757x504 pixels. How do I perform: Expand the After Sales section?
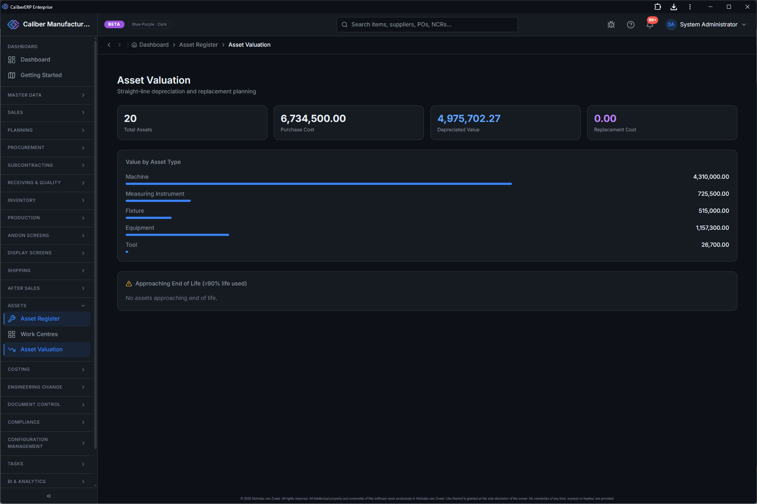47,288
